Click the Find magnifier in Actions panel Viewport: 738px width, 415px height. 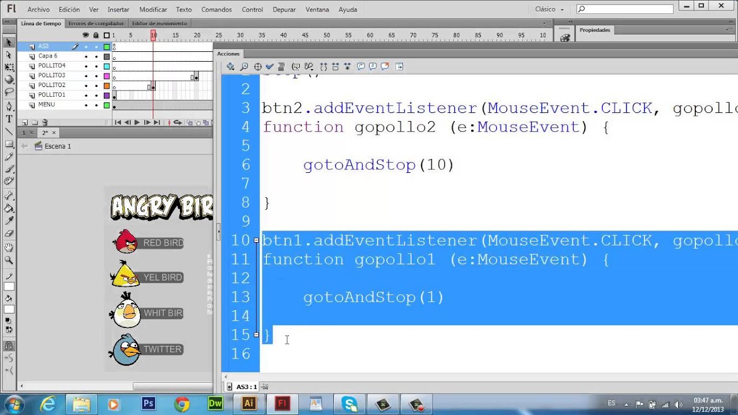[244, 66]
